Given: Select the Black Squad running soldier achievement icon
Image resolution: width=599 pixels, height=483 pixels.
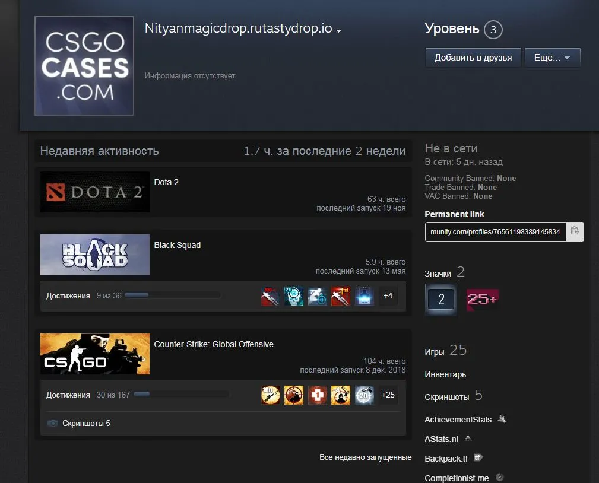Looking at the screenshot, I should tap(317, 296).
